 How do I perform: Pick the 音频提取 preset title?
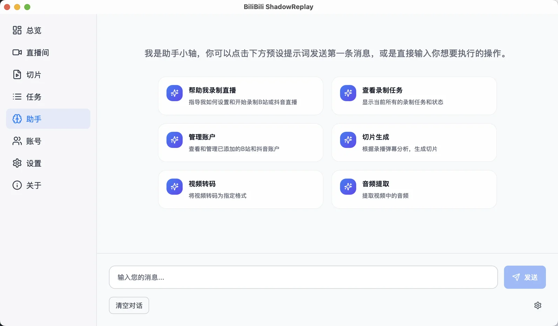(x=376, y=184)
